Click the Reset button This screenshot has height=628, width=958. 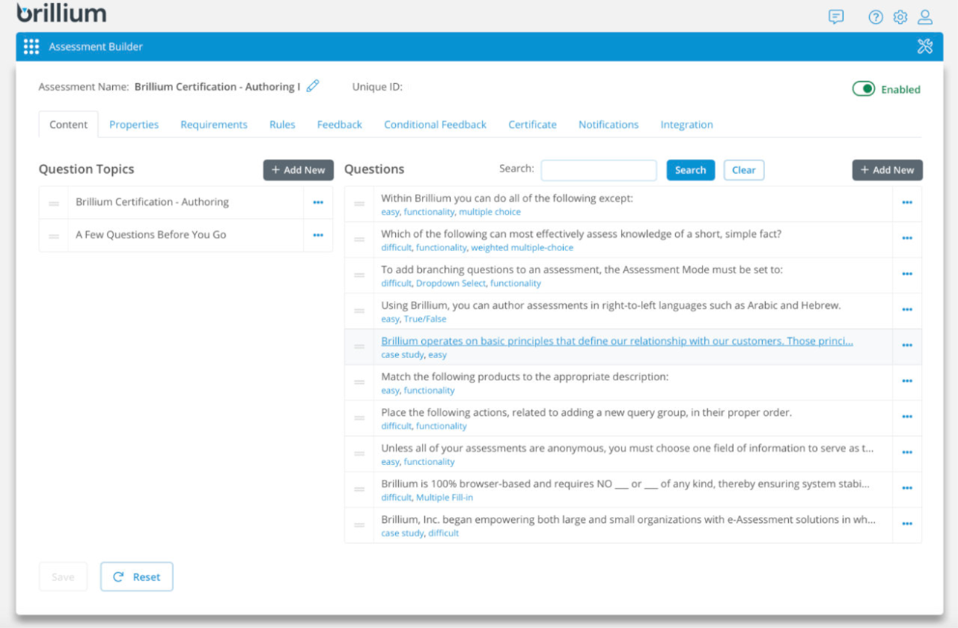click(x=136, y=576)
